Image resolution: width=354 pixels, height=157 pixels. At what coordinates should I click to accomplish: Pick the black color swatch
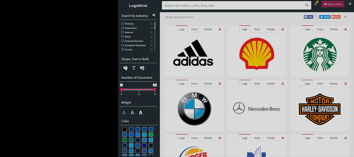(125, 129)
